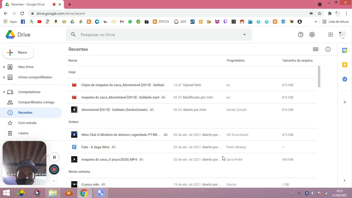The width and height of the screenshot is (352, 198).
Task: Show more bookmarks chevron
Action: (316, 22)
